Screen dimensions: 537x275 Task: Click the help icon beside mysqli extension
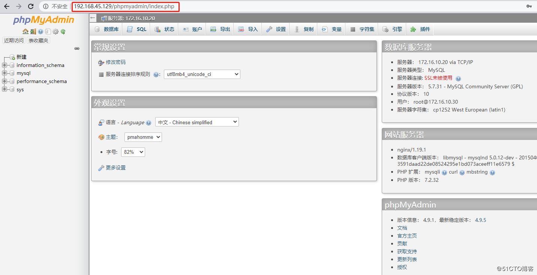click(444, 172)
